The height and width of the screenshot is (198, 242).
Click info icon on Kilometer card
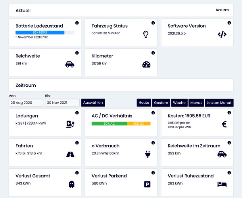coord(153,53)
